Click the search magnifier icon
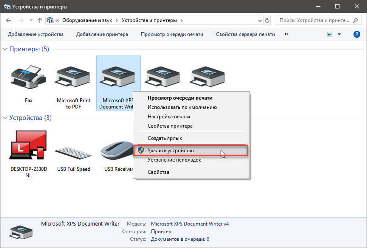 [355, 21]
